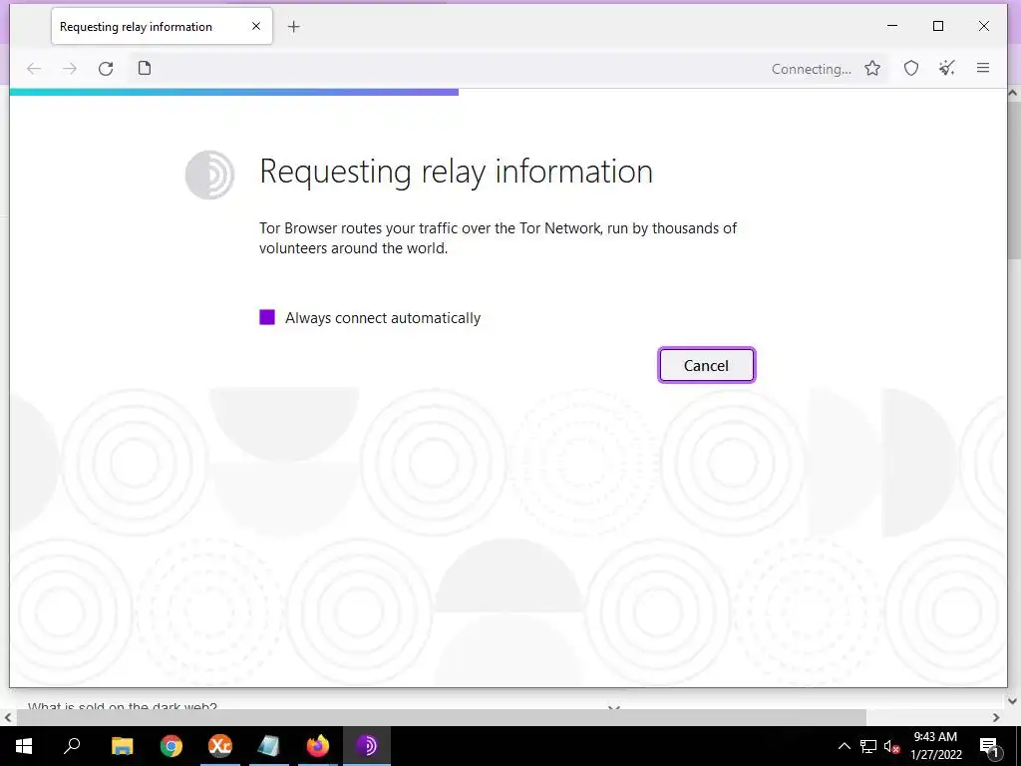This screenshot has width=1021, height=766.
Task: Toggle Always connect automatically checkbox
Action: [267, 317]
